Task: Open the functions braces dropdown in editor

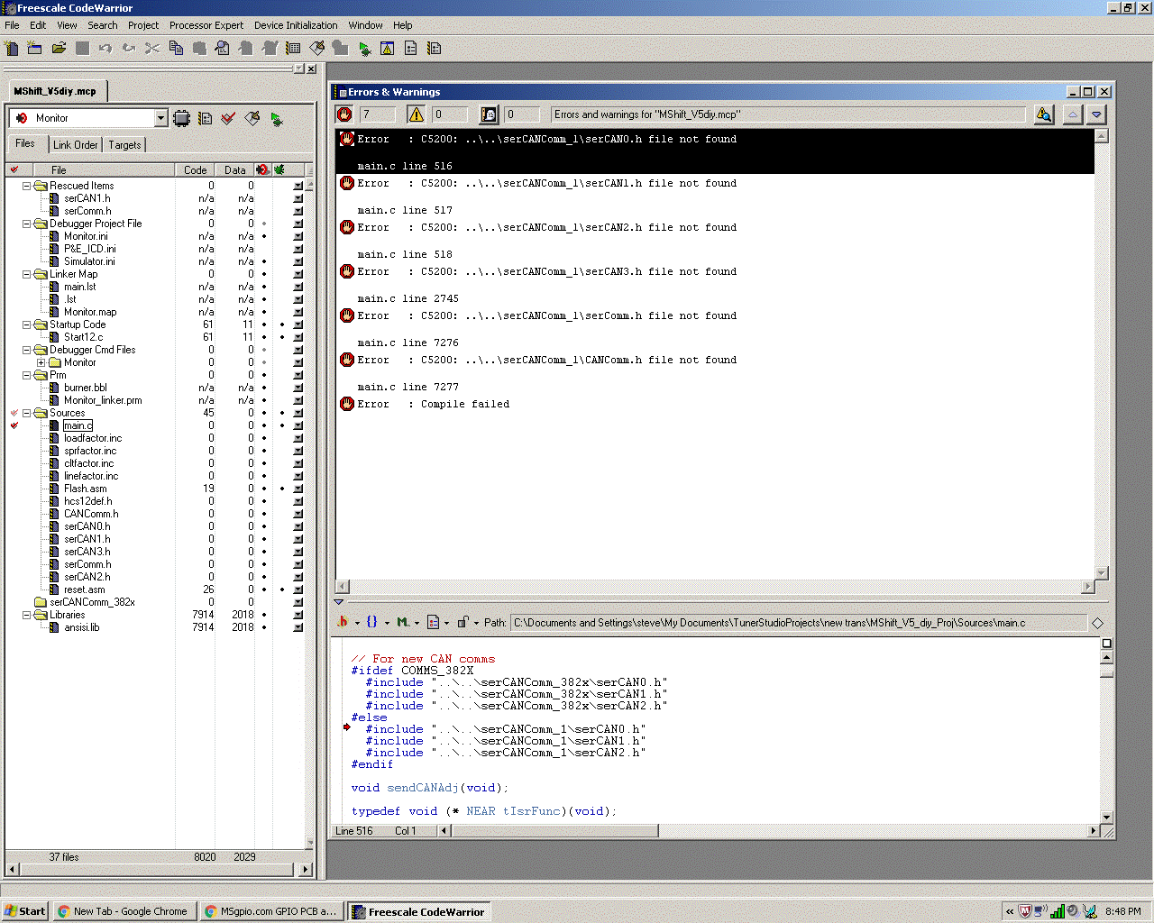Action: point(377,622)
